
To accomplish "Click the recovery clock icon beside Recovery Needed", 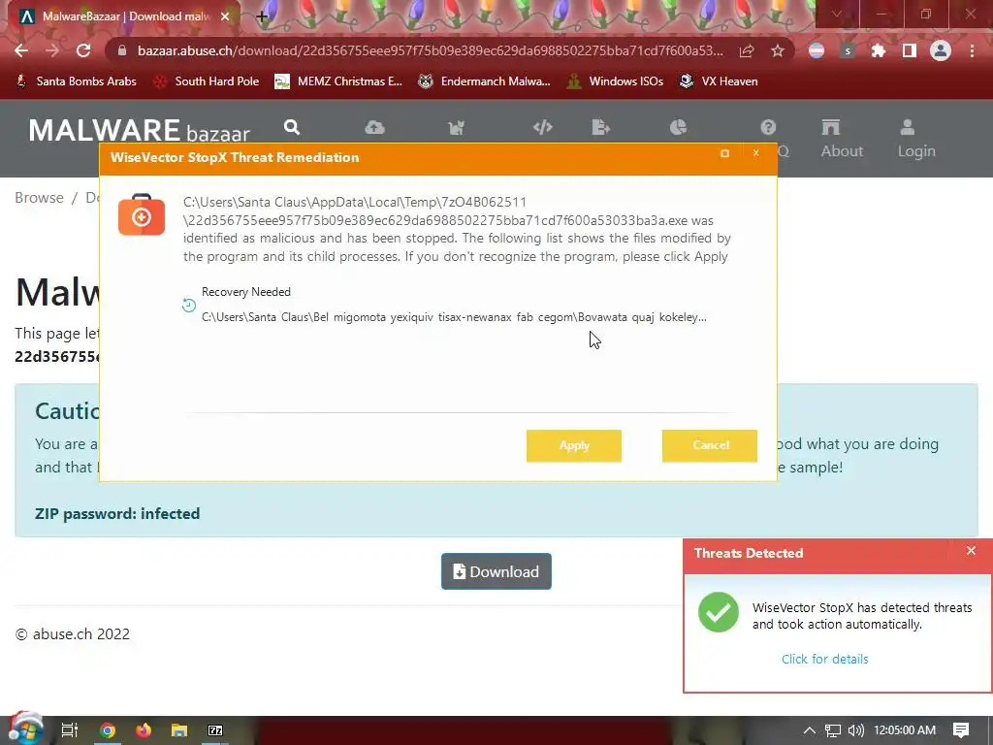I will pyautogui.click(x=189, y=305).
